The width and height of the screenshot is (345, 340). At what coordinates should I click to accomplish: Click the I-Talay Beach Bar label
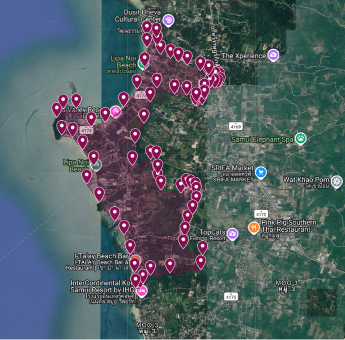point(101,256)
